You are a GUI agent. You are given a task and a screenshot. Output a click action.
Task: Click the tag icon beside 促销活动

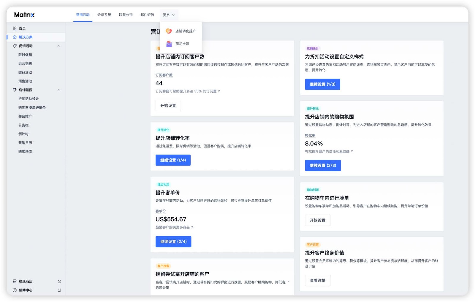[15, 46]
